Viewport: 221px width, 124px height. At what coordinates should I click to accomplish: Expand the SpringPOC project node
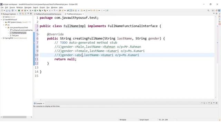1,38
